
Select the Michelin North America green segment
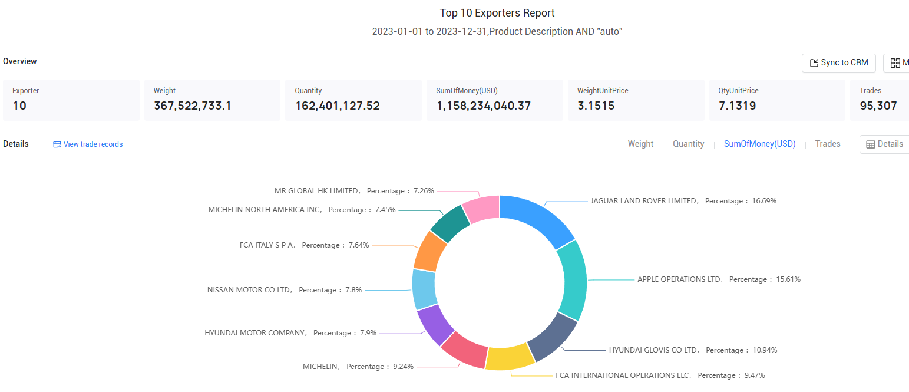click(451, 223)
